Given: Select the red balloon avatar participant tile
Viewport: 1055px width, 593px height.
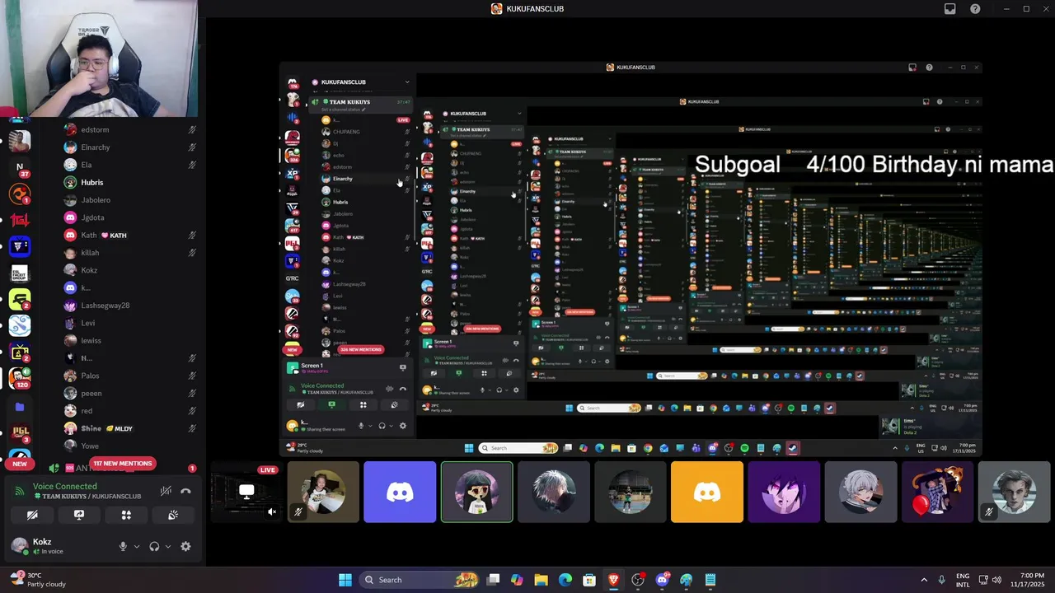Looking at the screenshot, I should coord(937,492).
